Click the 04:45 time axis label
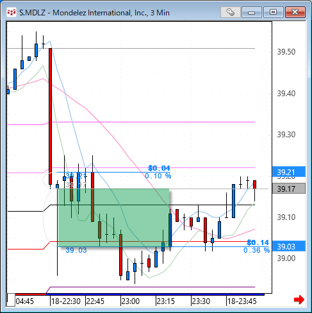The image size is (312, 313). pyautogui.click(x=25, y=301)
